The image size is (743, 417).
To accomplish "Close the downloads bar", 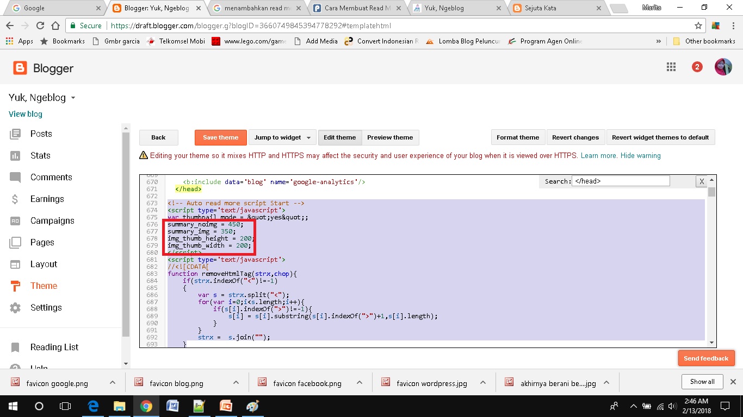I will pos(733,382).
